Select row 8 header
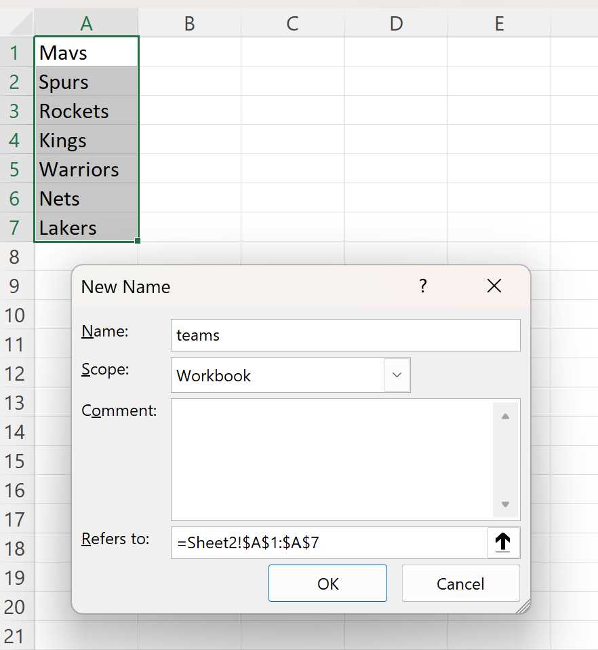Image resolution: width=598 pixels, height=650 pixels. [x=17, y=256]
